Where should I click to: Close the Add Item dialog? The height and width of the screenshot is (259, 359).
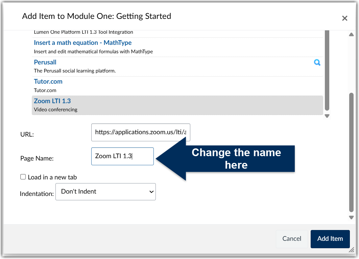pos(344,18)
